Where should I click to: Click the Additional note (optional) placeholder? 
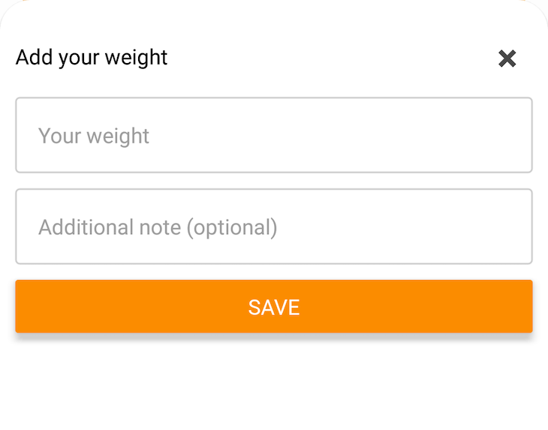click(158, 227)
